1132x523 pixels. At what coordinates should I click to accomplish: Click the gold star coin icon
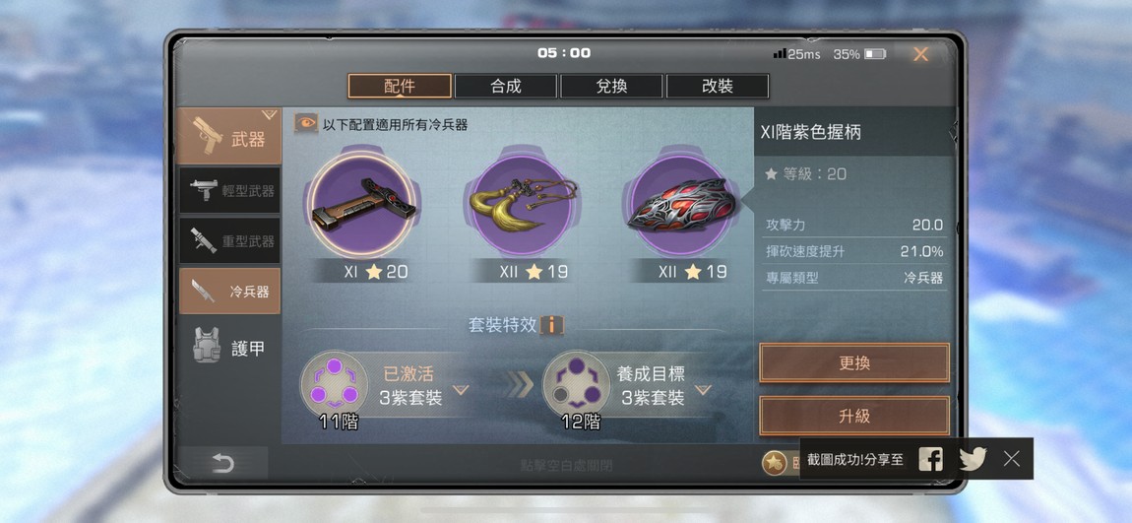pos(774,464)
